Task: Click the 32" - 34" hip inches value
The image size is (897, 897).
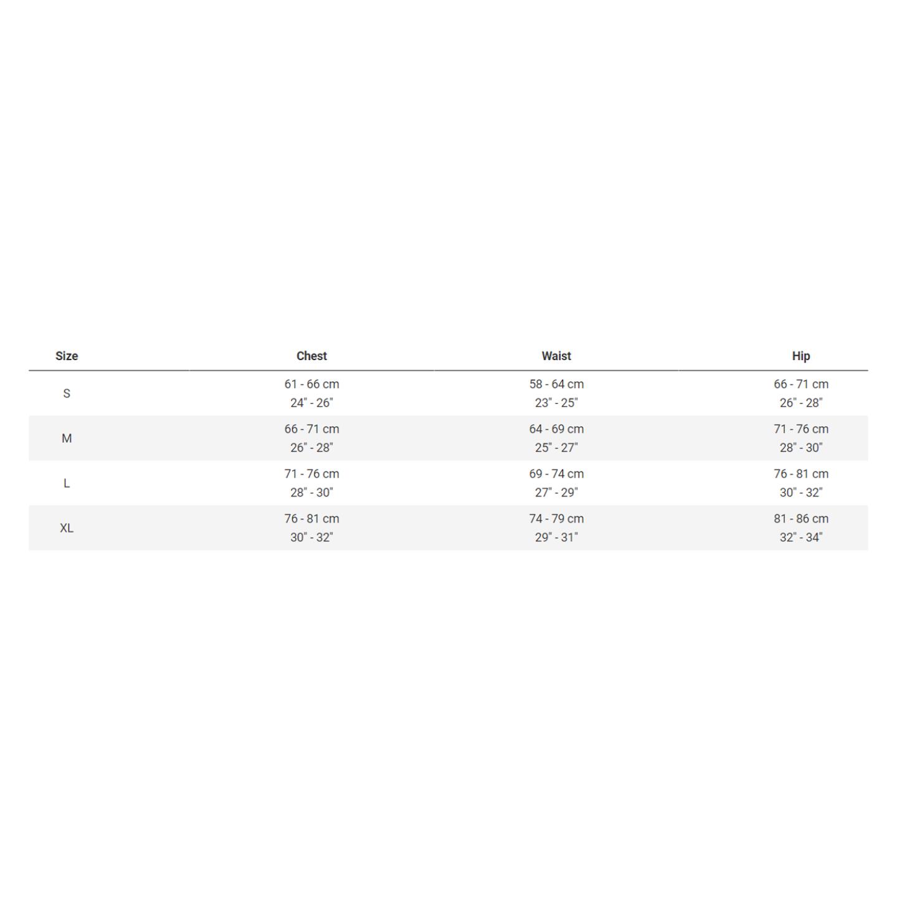Action: pyautogui.click(x=801, y=537)
